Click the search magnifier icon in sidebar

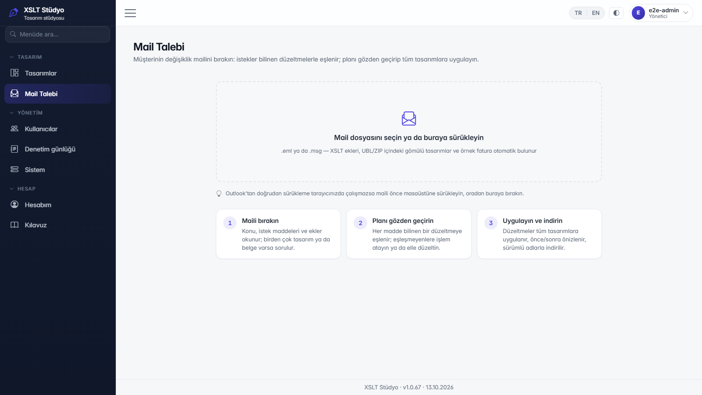click(13, 34)
